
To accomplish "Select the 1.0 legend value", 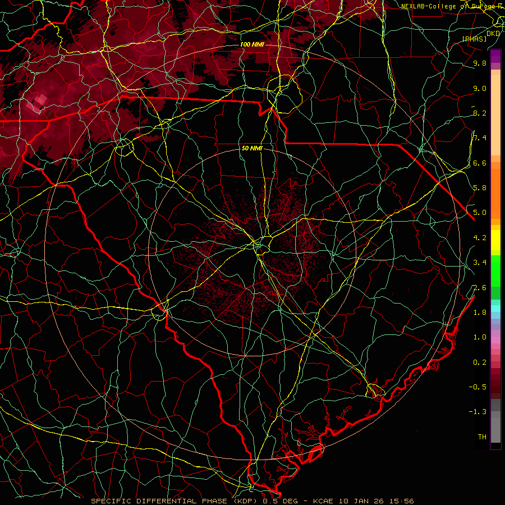I will click(480, 337).
